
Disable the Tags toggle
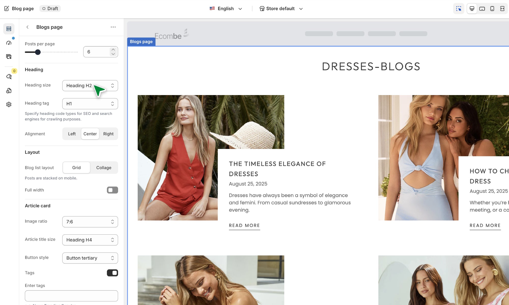pos(112,273)
